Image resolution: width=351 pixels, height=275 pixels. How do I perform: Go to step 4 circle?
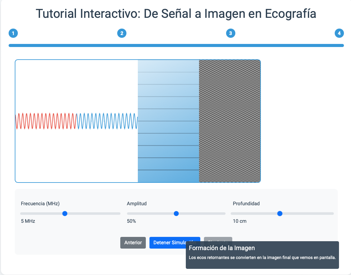point(339,33)
